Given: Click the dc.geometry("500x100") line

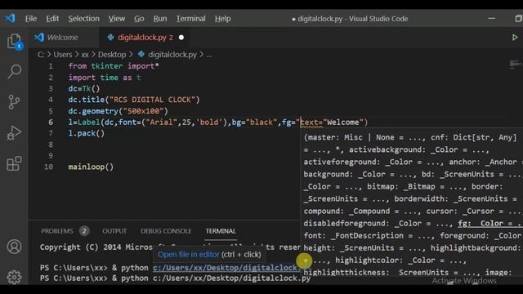Looking at the screenshot, I should pos(118,111).
